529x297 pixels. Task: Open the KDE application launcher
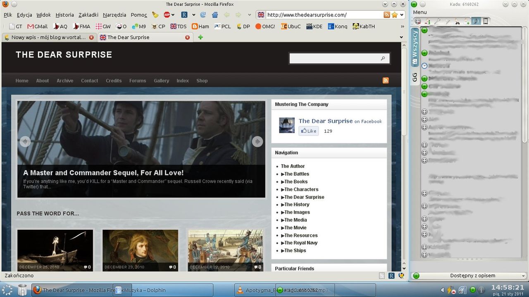point(7,290)
